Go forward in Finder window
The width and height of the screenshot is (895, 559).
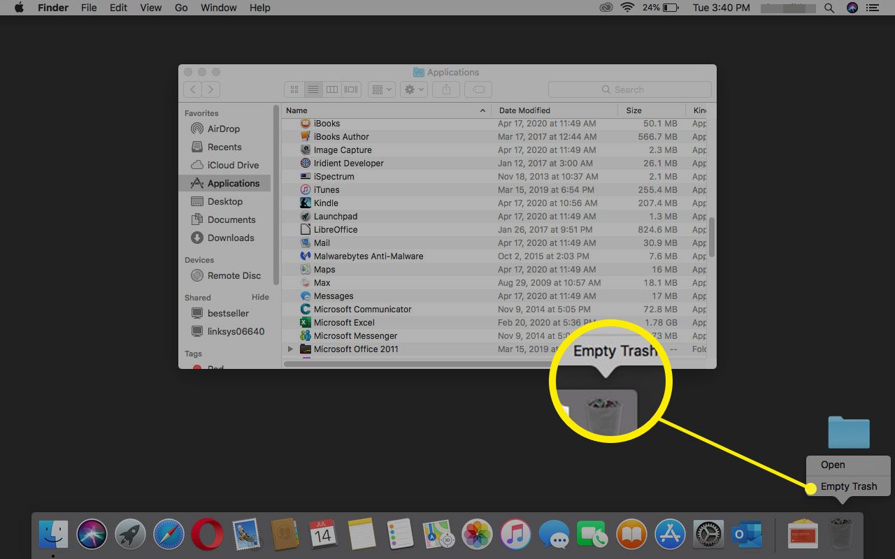point(211,89)
